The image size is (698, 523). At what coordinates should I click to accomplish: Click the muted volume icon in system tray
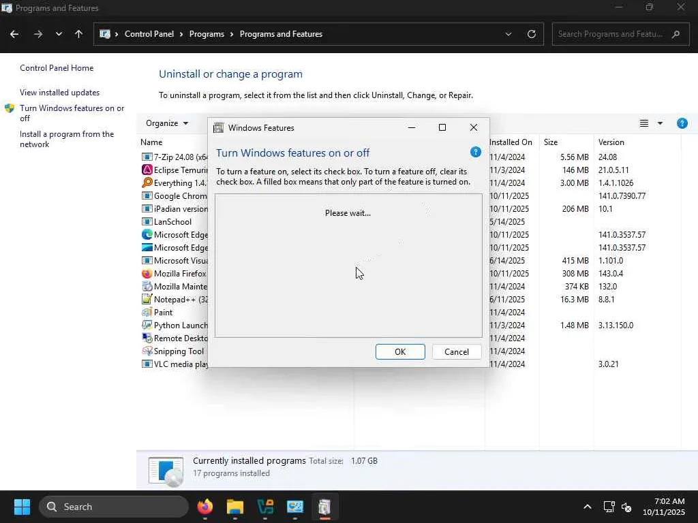(x=626, y=507)
